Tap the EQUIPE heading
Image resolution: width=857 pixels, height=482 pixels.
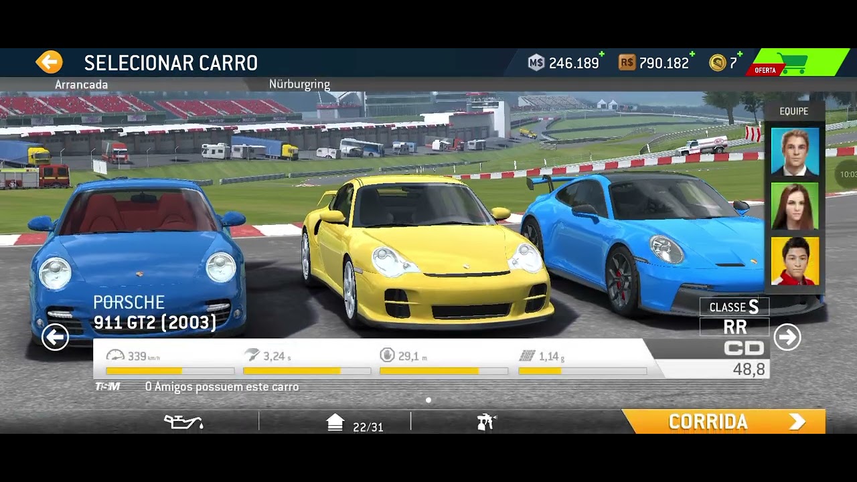(794, 111)
